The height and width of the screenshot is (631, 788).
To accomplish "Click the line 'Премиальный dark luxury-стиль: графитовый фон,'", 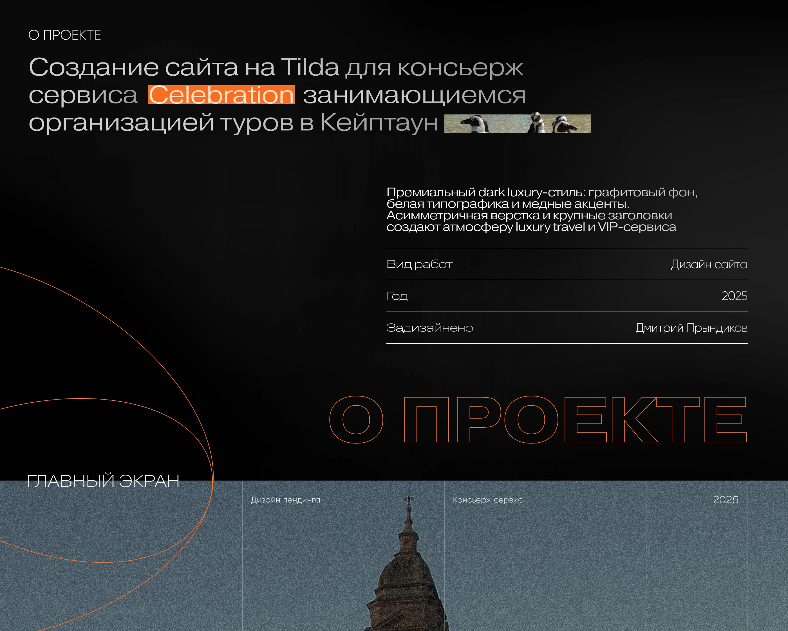I will (542, 192).
